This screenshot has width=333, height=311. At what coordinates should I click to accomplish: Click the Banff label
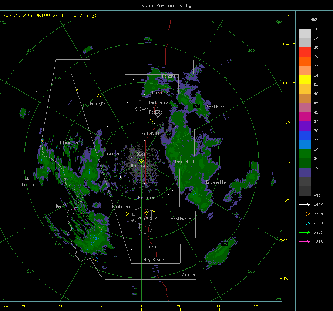61,206
